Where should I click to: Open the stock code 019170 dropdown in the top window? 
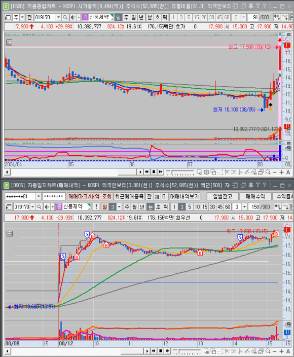click(58, 17)
